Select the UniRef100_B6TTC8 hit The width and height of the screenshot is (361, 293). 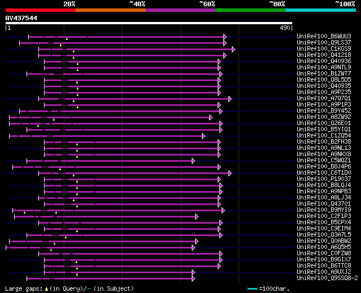(x=324, y=266)
